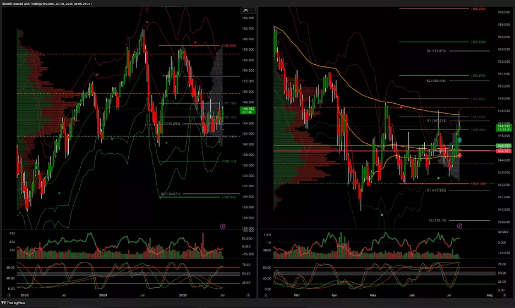515x308 pixels.
Task: Click the purple lightning icon on the right chart
Action: coord(460,226)
